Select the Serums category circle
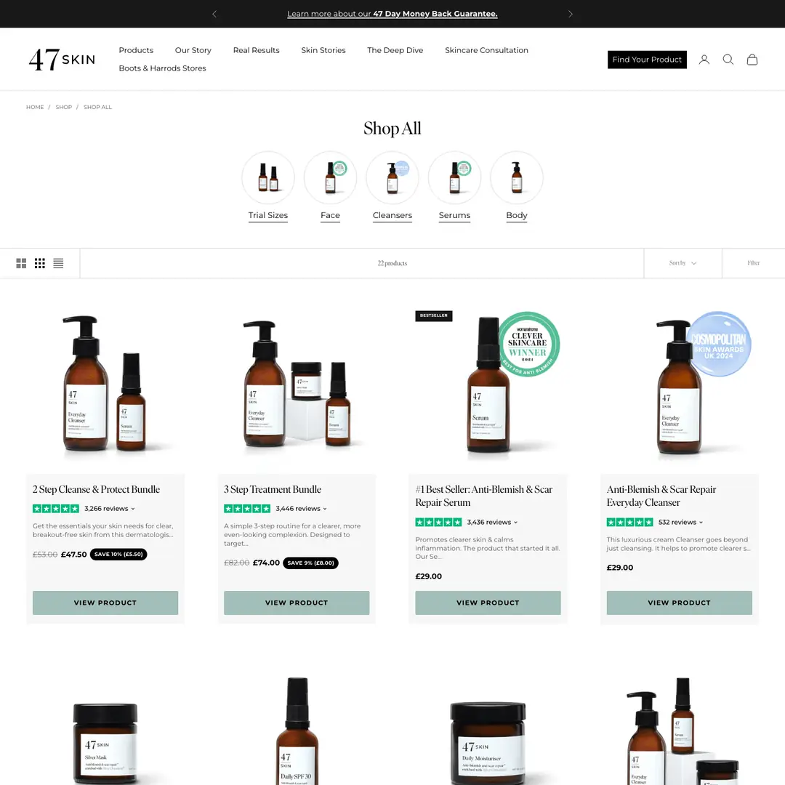Image resolution: width=785 pixels, height=785 pixels. point(454,178)
